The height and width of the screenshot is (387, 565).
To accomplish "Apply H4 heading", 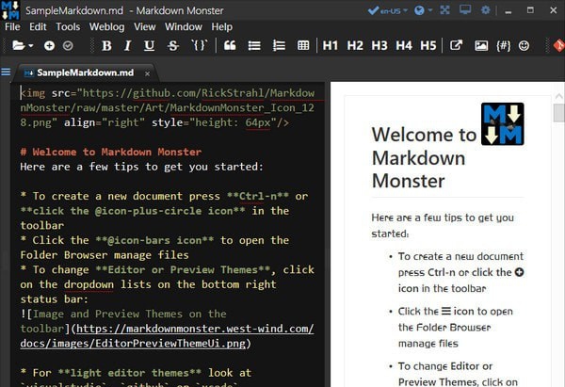I will 404,46.
